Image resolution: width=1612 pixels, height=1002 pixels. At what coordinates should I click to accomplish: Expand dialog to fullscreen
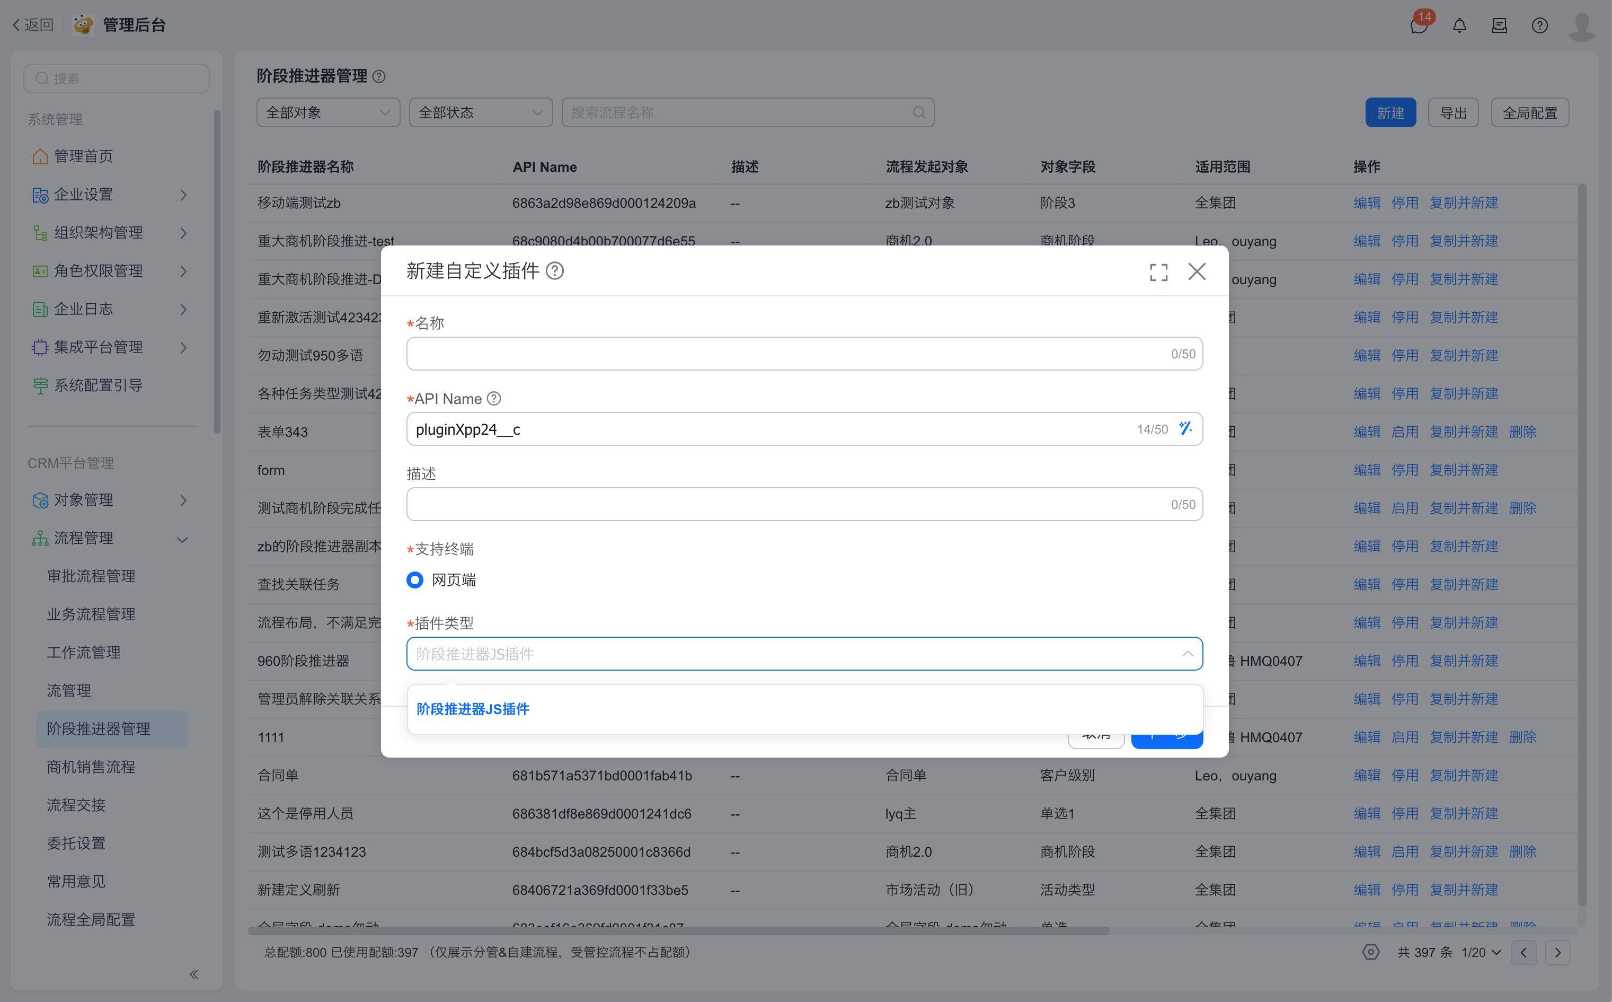1158,271
